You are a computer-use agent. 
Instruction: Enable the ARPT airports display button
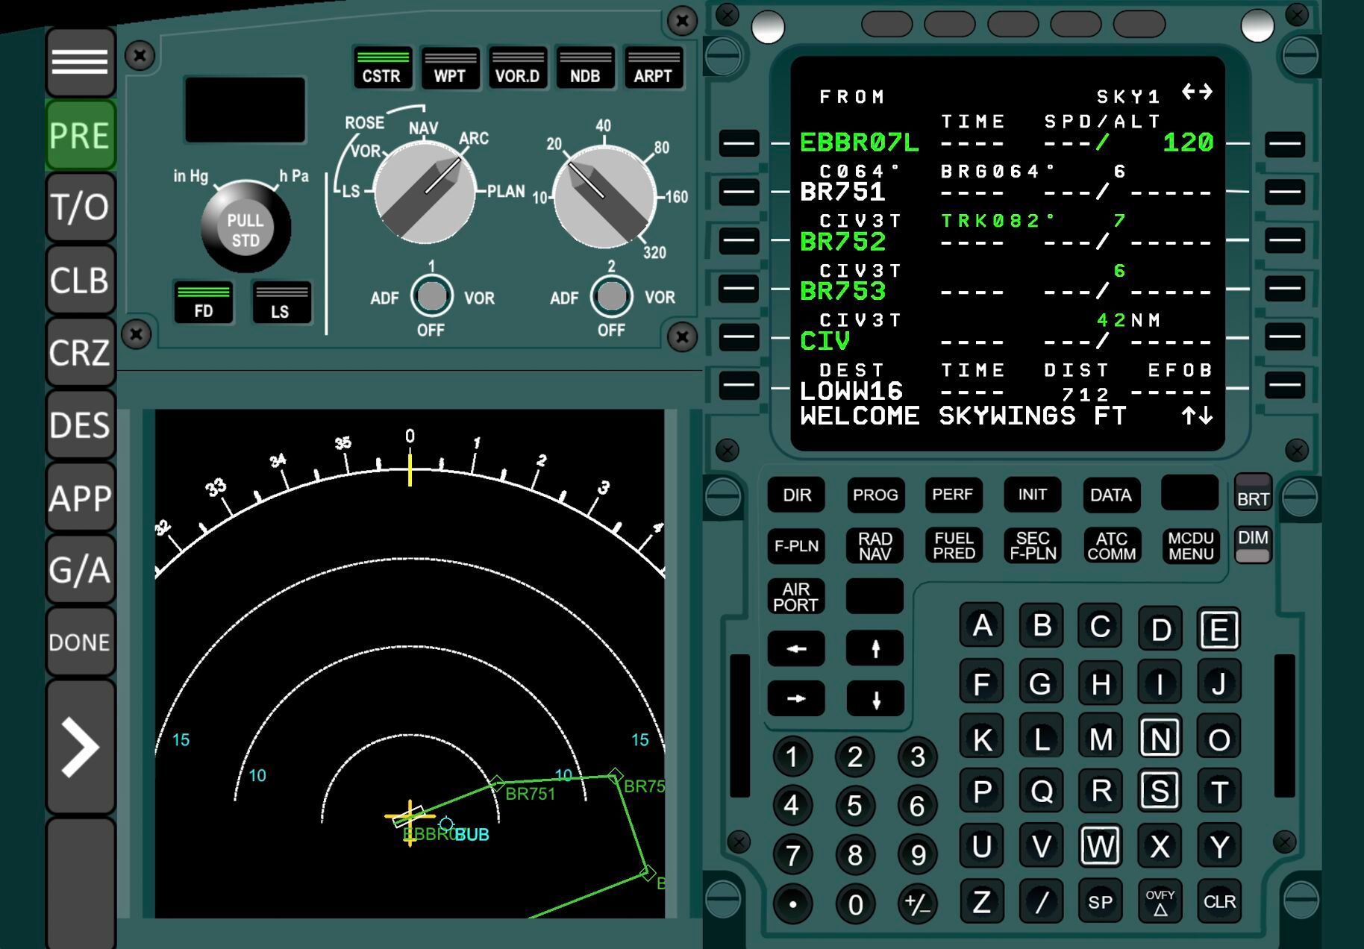tap(653, 69)
